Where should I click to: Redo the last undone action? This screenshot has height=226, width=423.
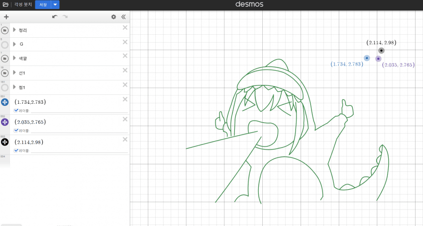click(65, 17)
